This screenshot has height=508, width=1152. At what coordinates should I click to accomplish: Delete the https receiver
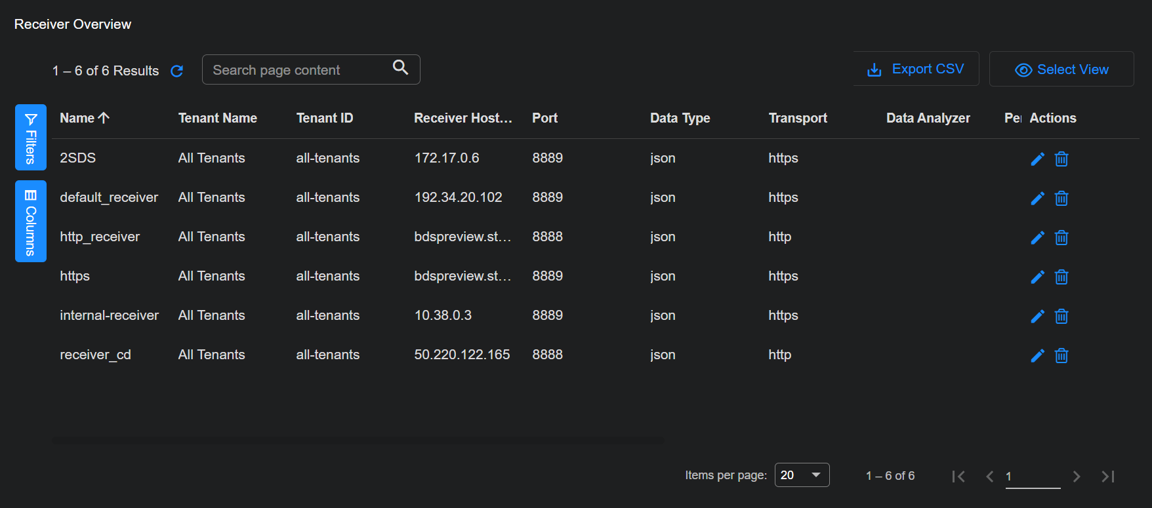tap(1061, 277)
